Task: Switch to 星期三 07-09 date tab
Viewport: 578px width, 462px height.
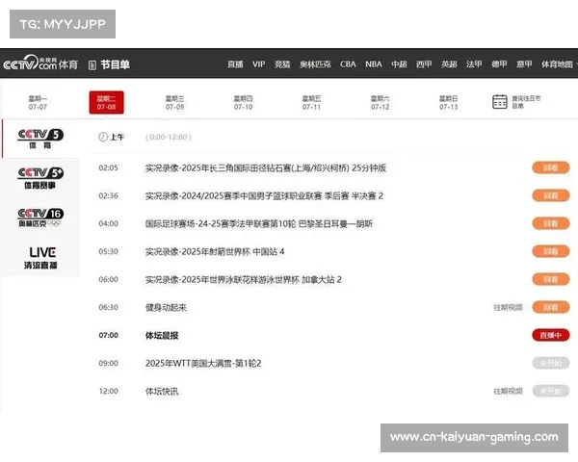Action: click(174, 102)
